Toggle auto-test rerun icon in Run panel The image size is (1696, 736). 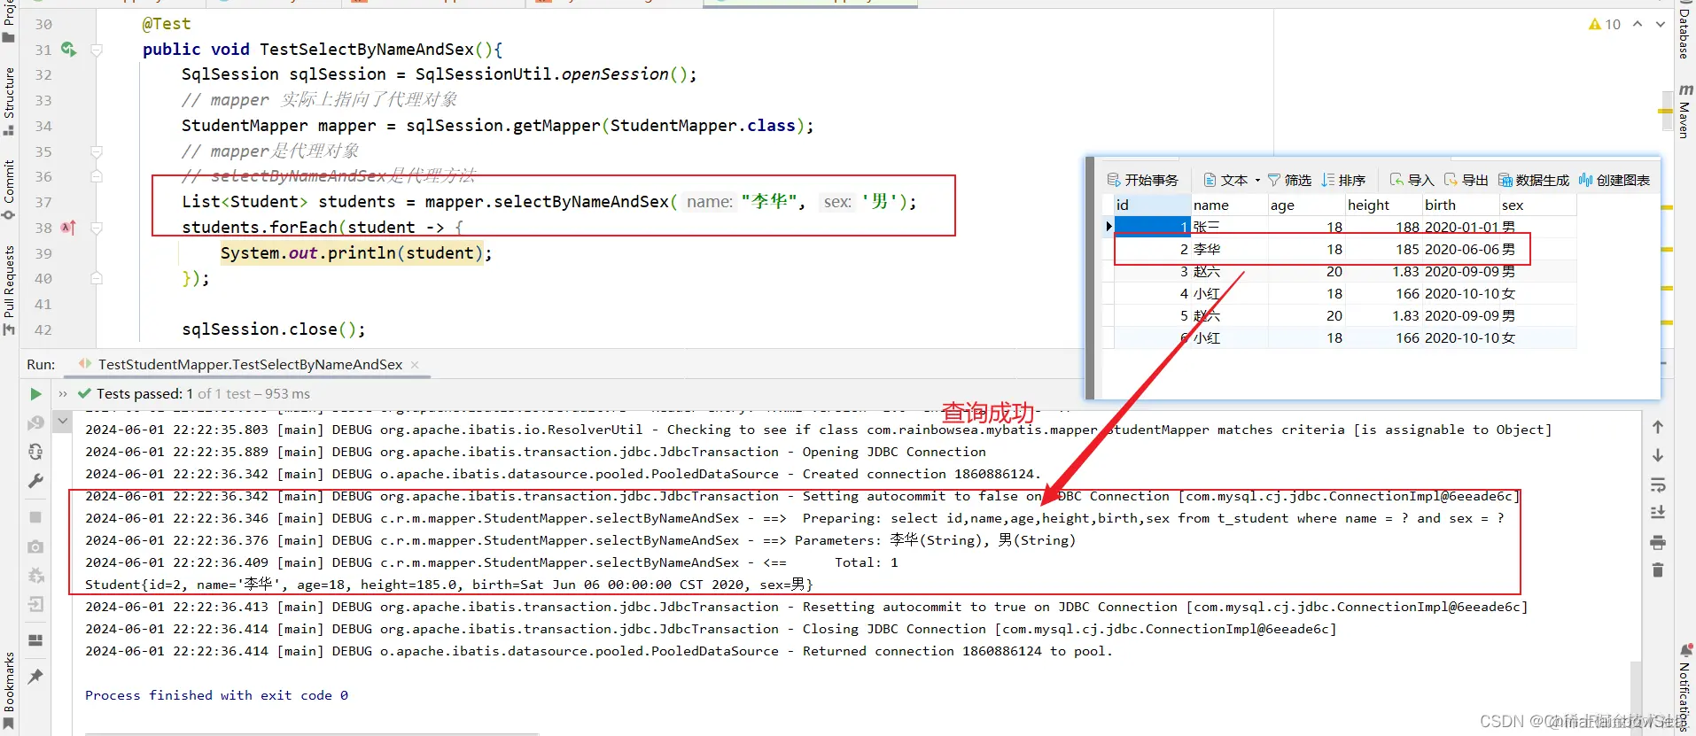click(x=35, y=452)
